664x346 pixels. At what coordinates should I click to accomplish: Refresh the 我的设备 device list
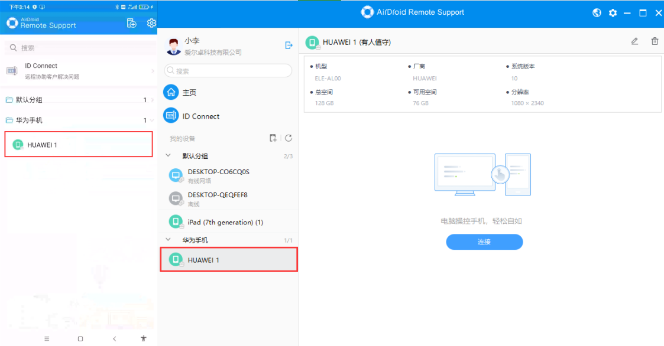click(x=289, y=138)
